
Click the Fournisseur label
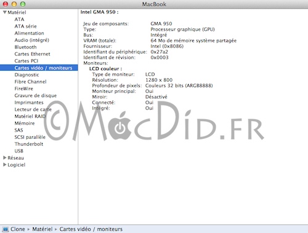pos(97,46)
